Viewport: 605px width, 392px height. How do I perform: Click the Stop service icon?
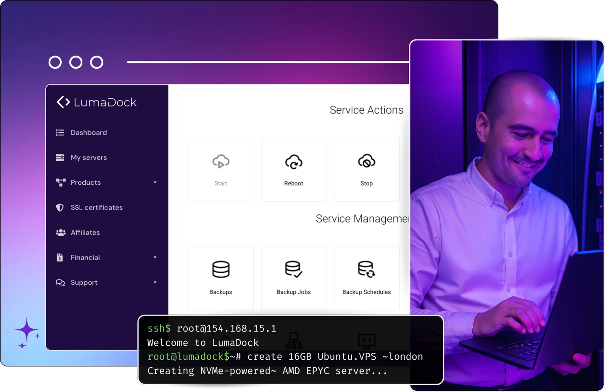tap(366, 161)
